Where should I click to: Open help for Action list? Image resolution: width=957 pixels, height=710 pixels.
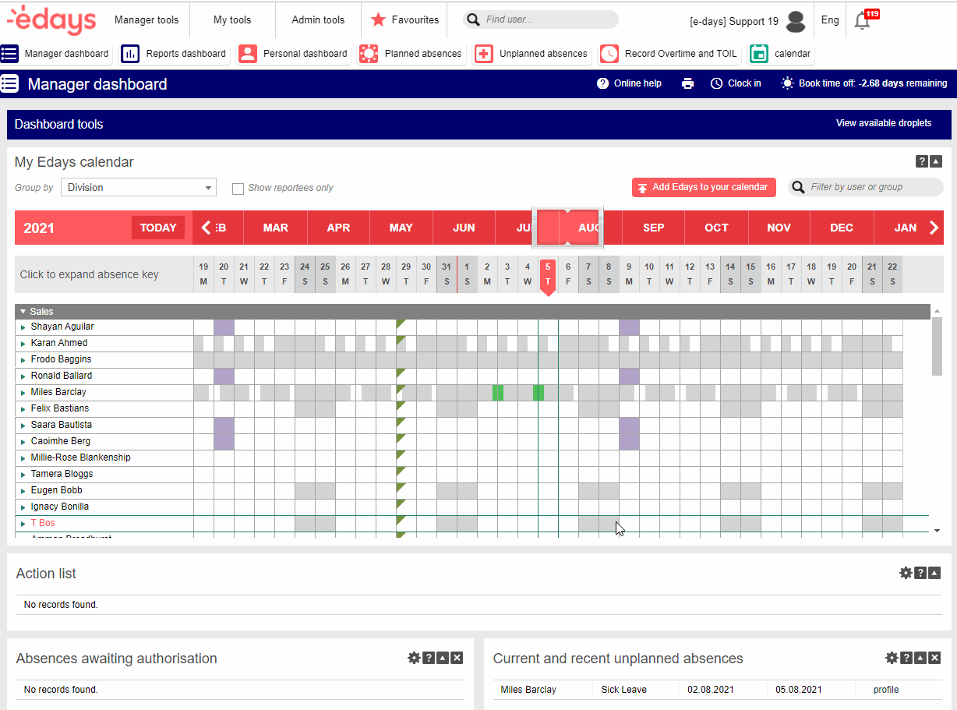(920, 573)
